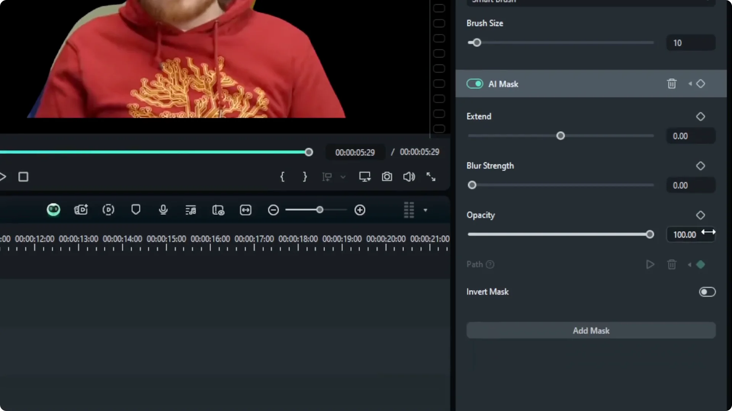Open the display output dropdown
Screen dimensions: 732x411
364,177
